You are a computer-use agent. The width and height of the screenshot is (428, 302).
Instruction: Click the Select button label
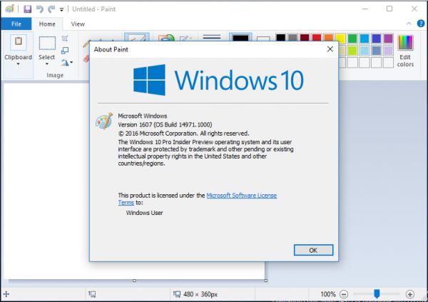tap(46, 57)
